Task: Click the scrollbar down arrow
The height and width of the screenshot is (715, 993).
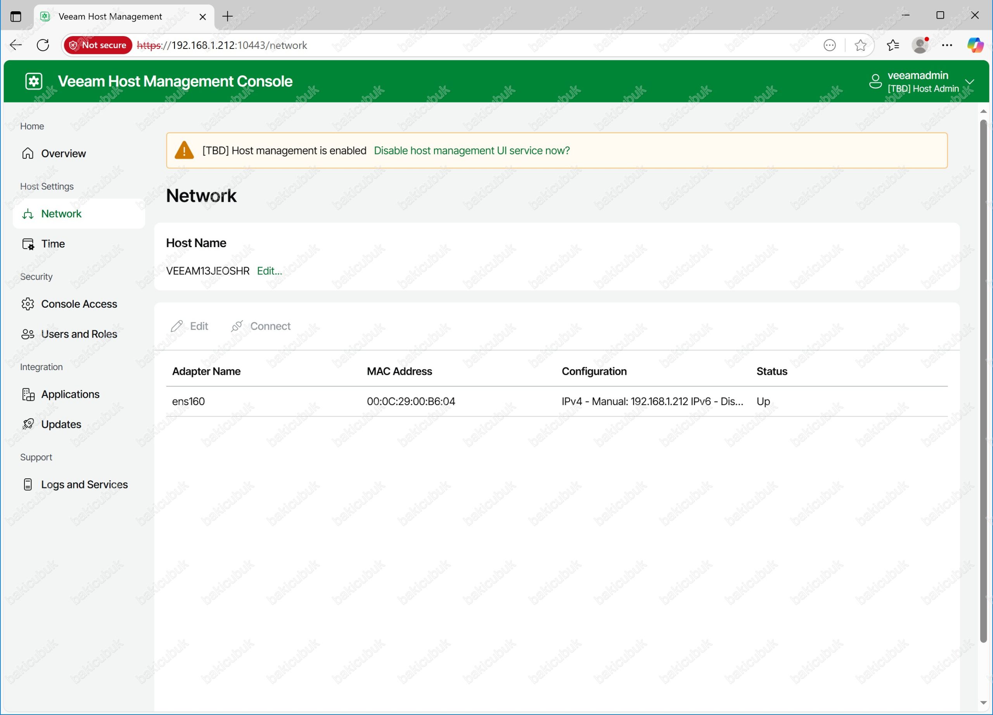Action: (x=983, y=703)
